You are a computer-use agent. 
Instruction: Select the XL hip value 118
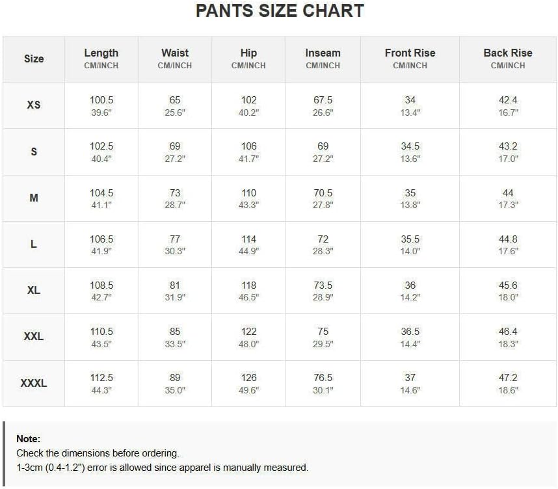tap(248, 285)
